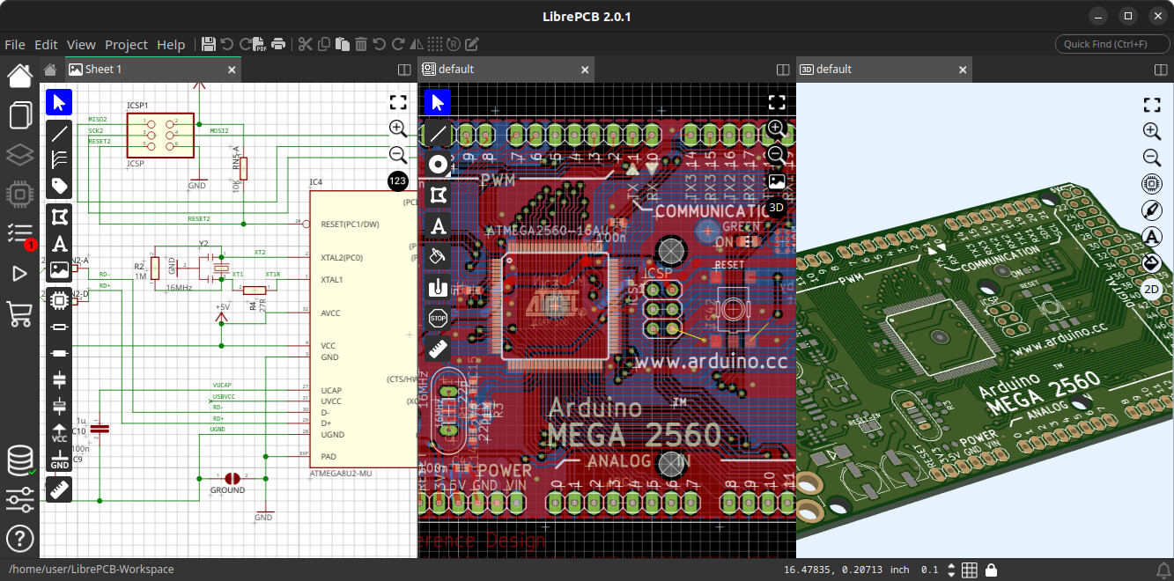Open the Project menu

pyautogui.click(x=127, y=45)
